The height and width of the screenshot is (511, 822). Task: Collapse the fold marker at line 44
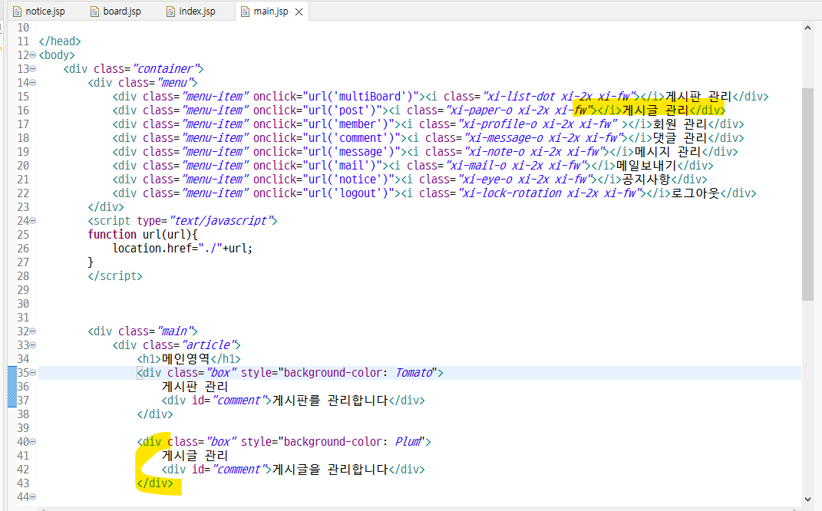[33, 497]
